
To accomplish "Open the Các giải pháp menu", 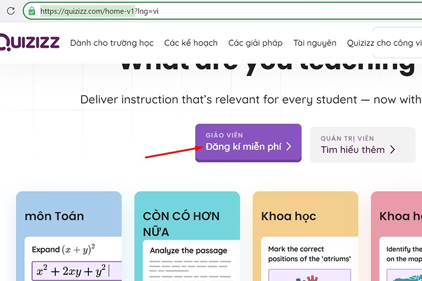I will [255, 43].
